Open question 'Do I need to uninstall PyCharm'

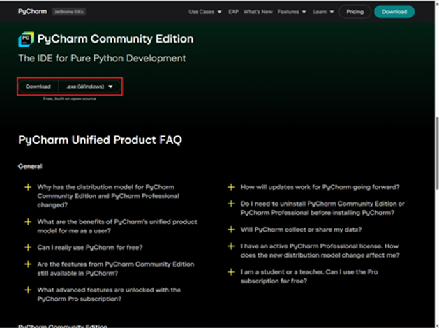(322, 208)
